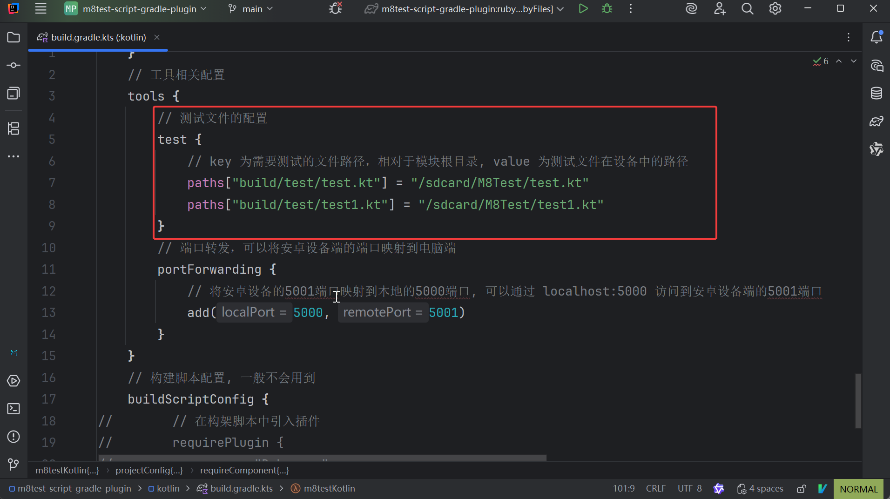Open the Problems tool window

13,437
